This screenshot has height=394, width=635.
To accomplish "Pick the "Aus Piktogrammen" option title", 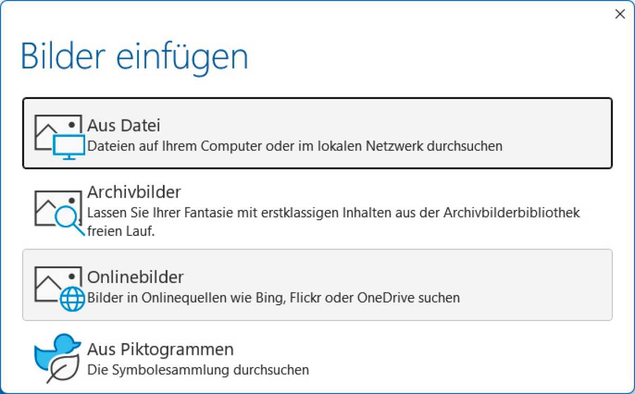I will click(x=160, y=350).
